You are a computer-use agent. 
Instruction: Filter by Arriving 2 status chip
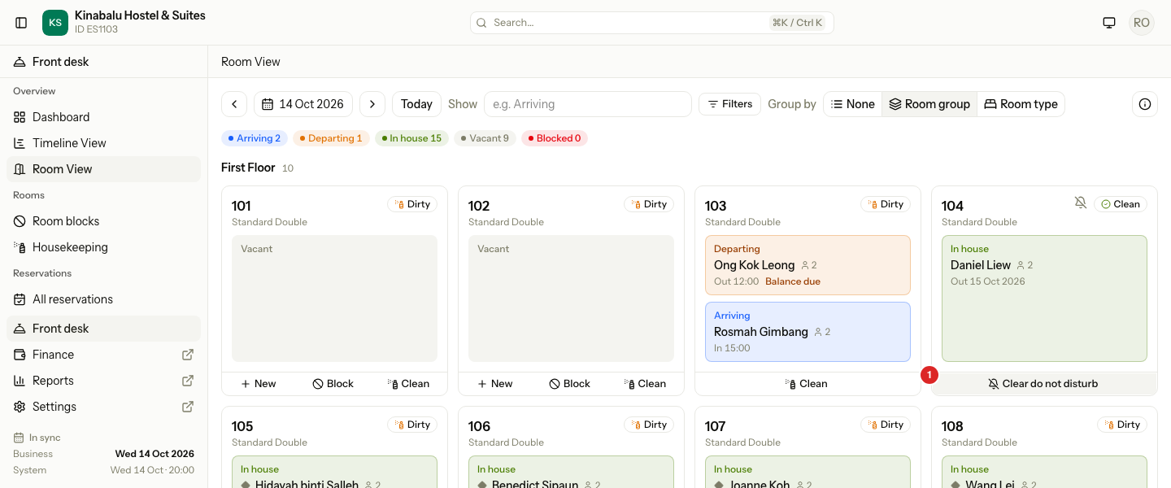255,138
